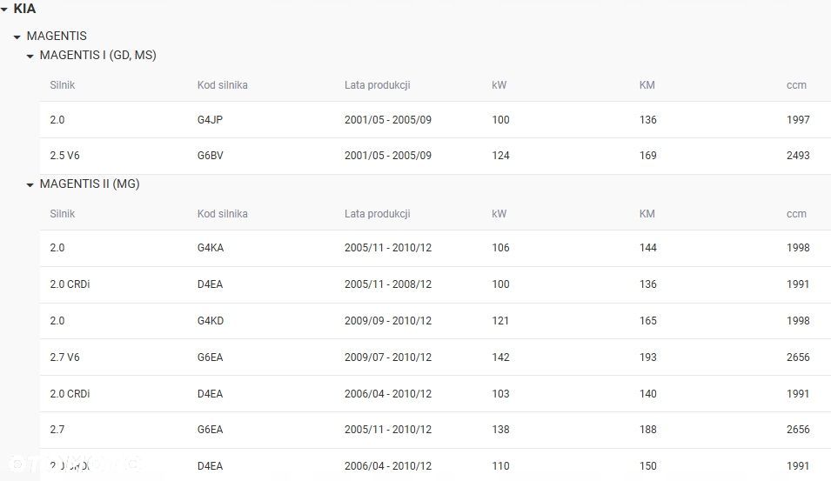Select D4EA code in 100 kW row
The image size is (831, 481).
210,284
